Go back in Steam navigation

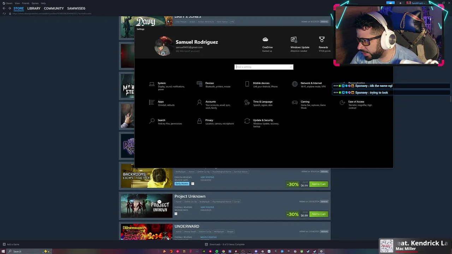tap(4, 8)
